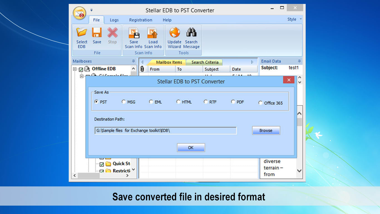Close the Save As dialog
Image resolution: width=380 pixels, height=214 pixels.
click(x=289, y=80)
